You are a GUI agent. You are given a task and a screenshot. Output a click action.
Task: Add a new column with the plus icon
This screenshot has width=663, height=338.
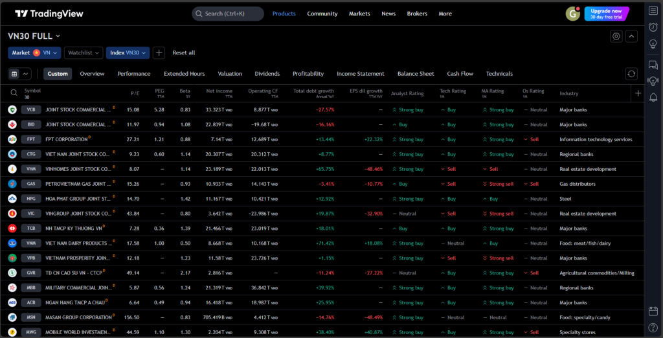click(638, 93)
